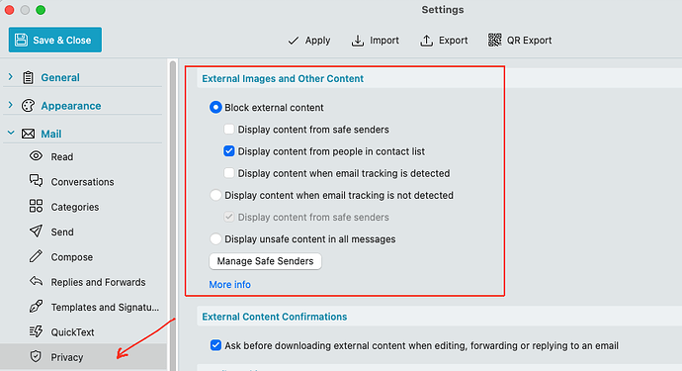682x371 pixels.
Task: Enable the active Display content from safe senders
Action: [228, 130]
